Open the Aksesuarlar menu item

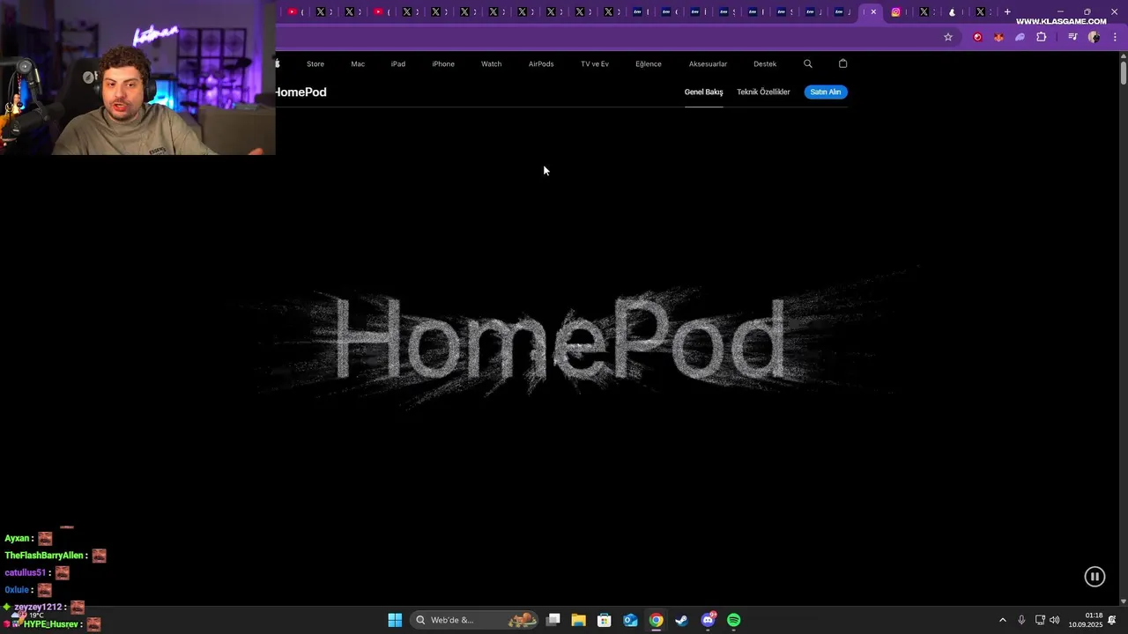708,63
